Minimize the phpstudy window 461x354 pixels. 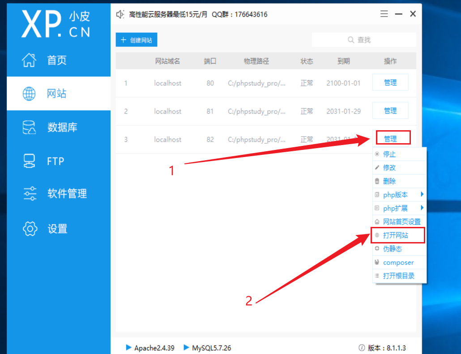[398, 14]
